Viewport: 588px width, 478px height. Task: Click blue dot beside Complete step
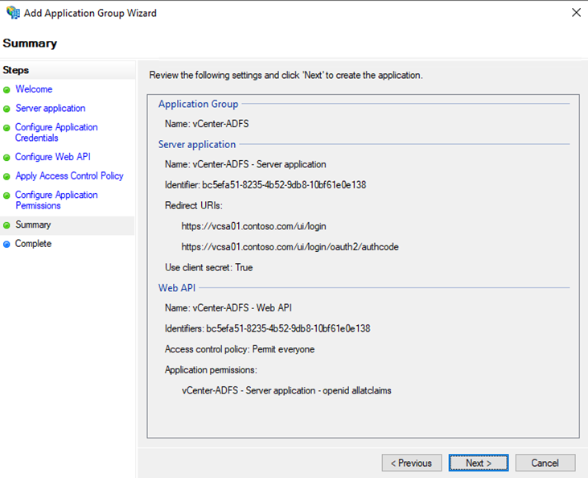pos(6,245)
